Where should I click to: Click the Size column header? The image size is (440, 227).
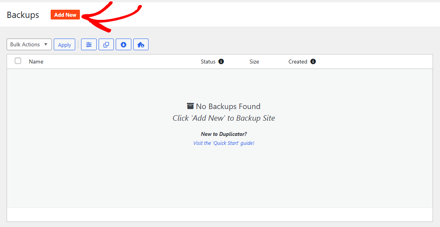tap(254, 62)
